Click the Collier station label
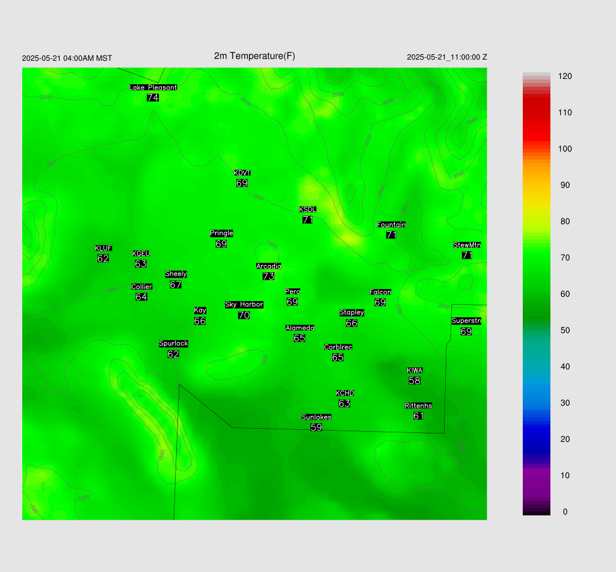This screenshot has width=616, height=572. (142, 287)
